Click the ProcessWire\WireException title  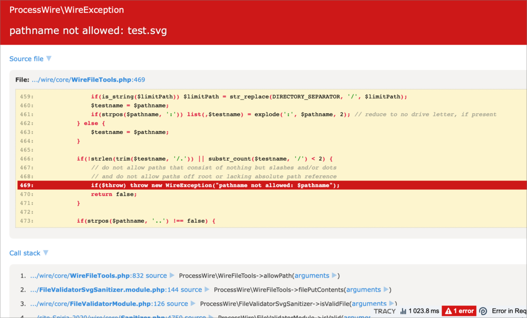click(x=67, y=10)
